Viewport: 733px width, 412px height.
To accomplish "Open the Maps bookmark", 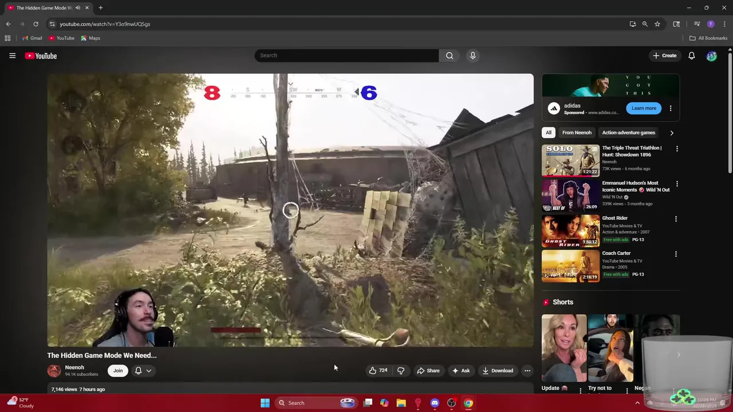I will click(x=90, y=38).
